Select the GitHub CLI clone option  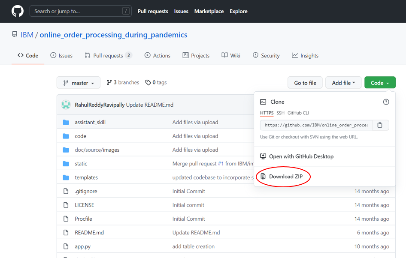(x=298, y=113)
